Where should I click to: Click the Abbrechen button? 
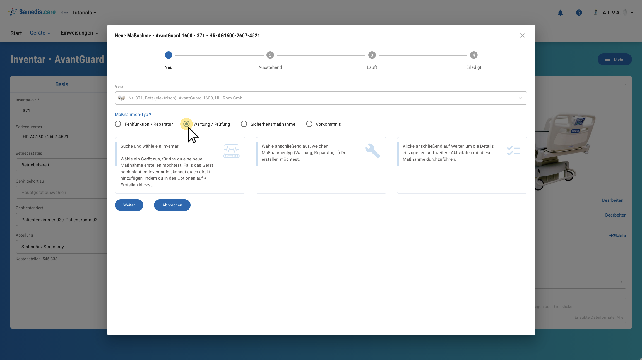click(x=172, y=205)
